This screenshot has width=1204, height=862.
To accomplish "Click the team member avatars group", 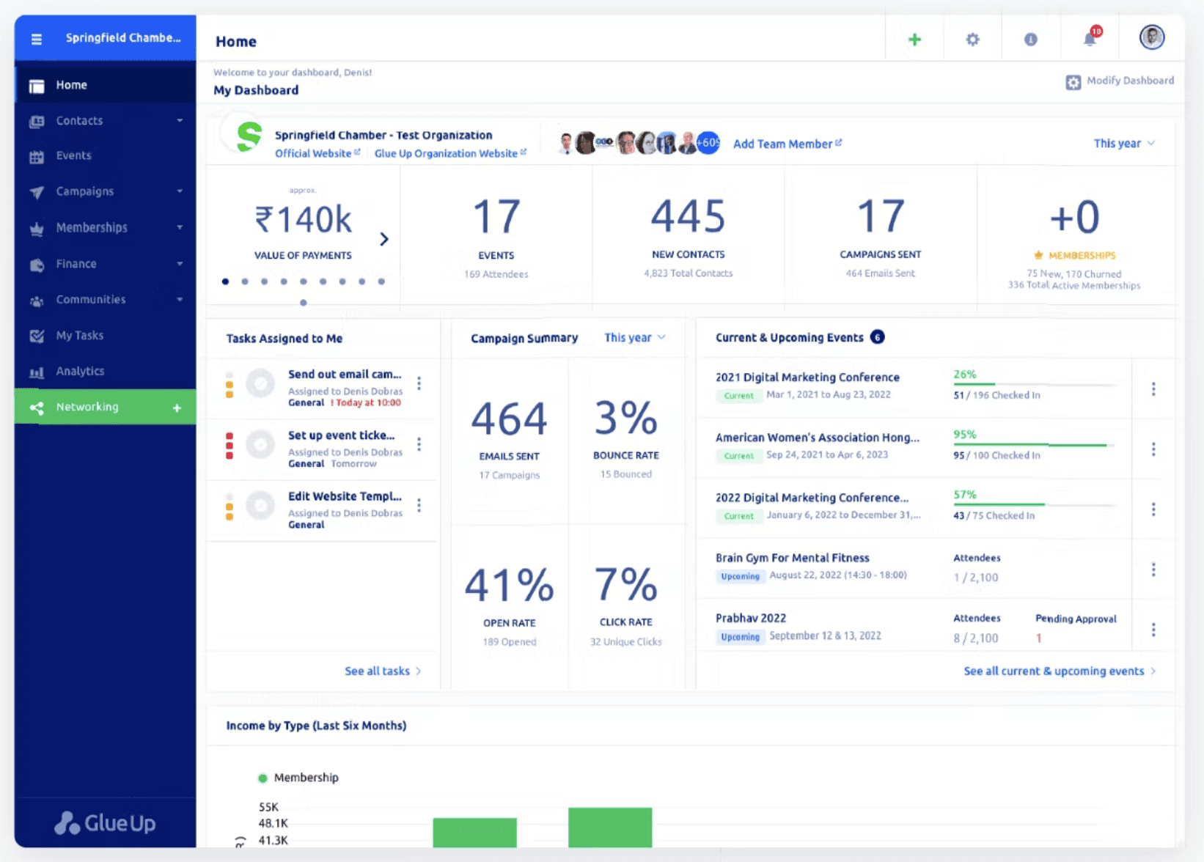I will [639, 143].
